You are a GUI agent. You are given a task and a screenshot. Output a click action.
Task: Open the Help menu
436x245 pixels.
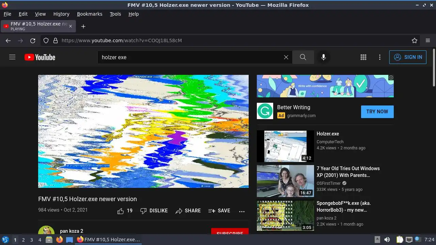(134, 14)
